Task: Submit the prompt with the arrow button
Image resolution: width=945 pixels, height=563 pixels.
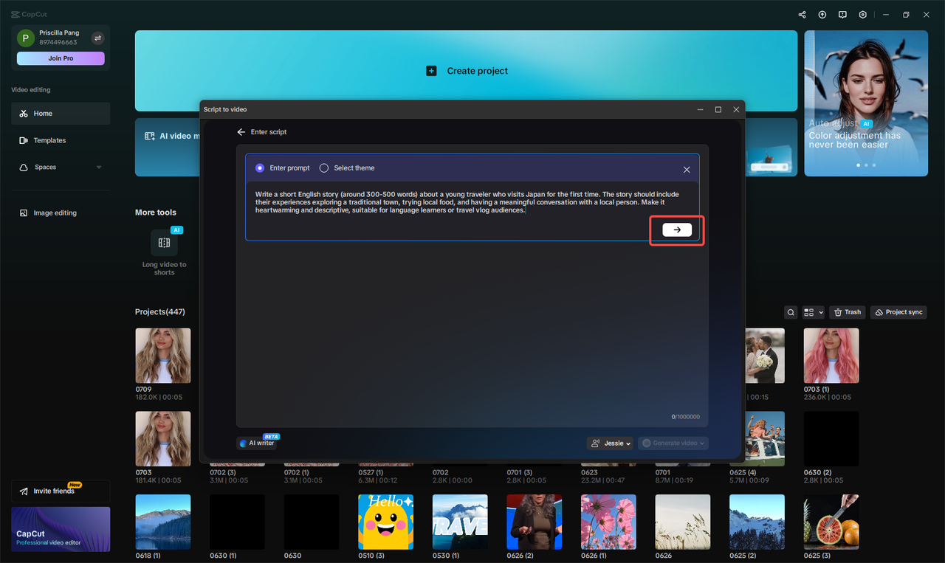Action: pyautogui.click(x=677, y=229)
